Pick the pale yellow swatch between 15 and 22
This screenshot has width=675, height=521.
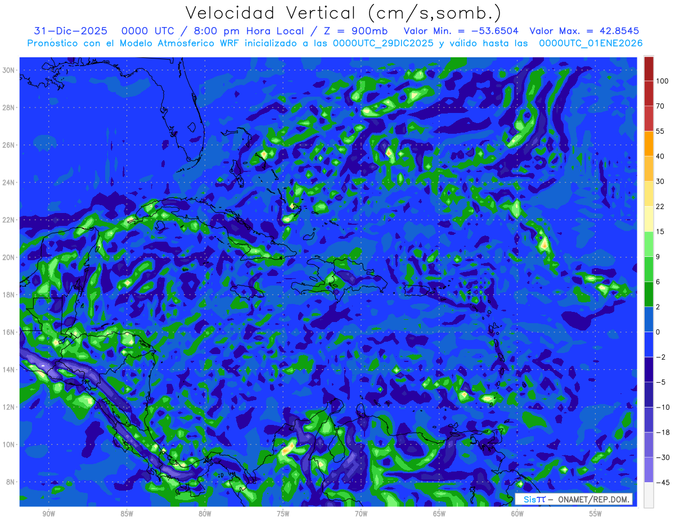pos(649,219)
